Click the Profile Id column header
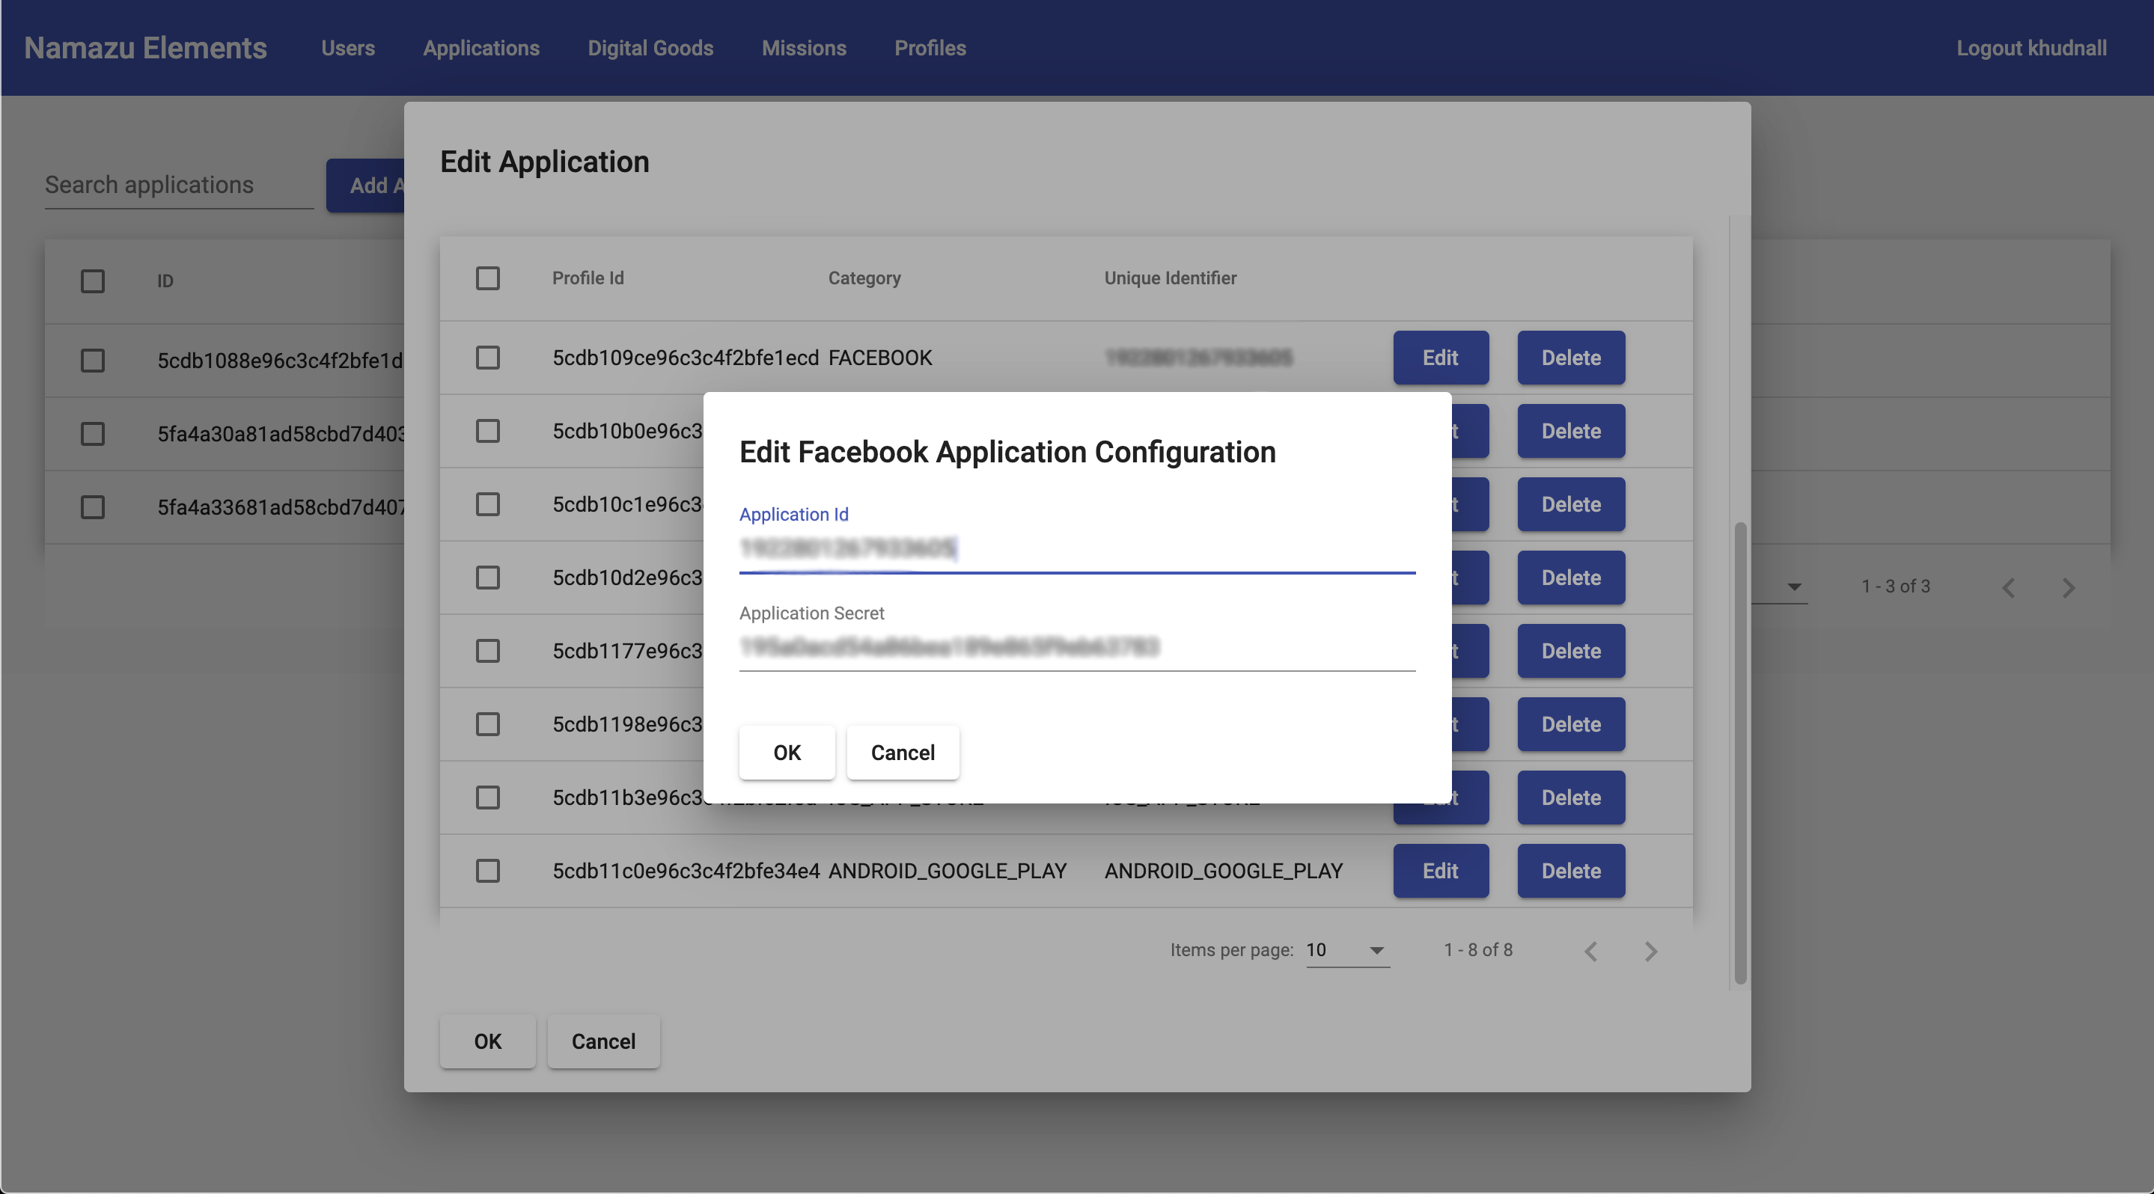Screen dimensions: 2154x1194 (x=588, y=278)
